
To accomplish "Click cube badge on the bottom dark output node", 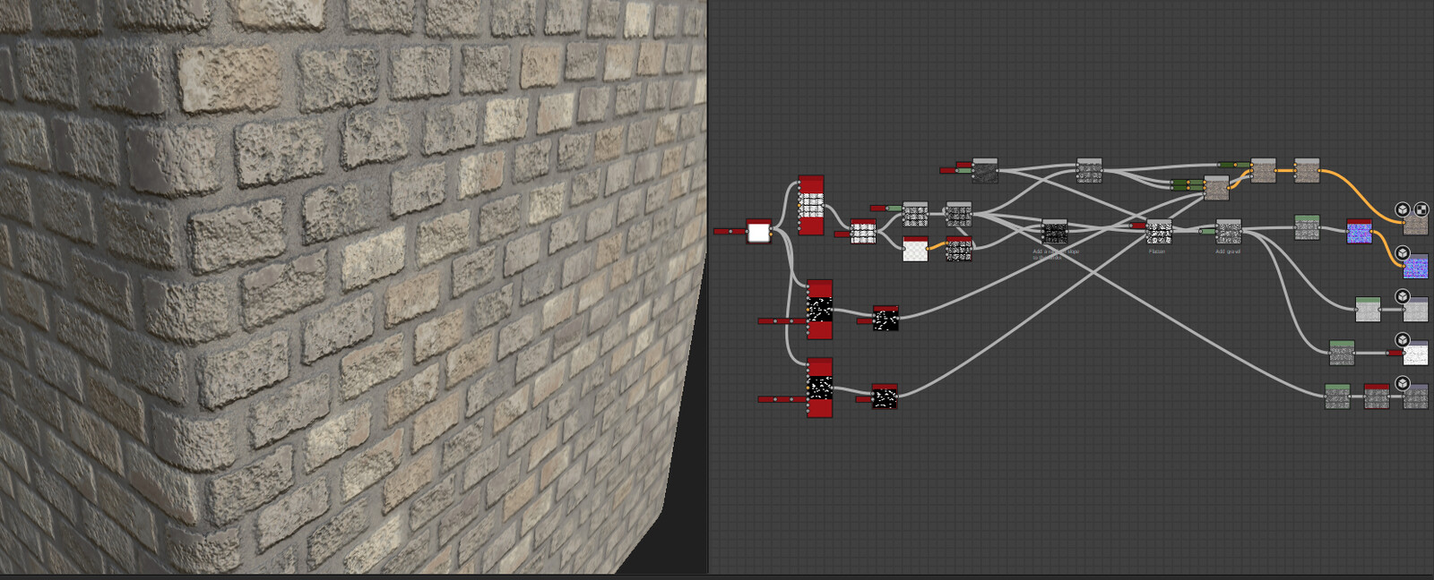I will [1403, 383].
